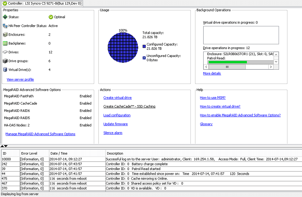The width and height of the screenshot is (302, 197).
Task: Click the Unconfigured Capacity legend swatch
Action: click(x=144, y=58)
